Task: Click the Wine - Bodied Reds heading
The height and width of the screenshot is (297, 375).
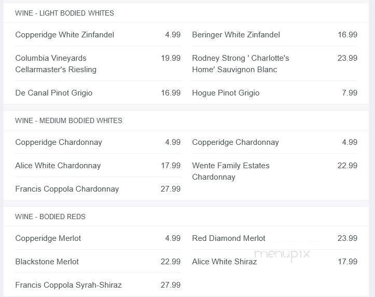Action: point(50,217)
